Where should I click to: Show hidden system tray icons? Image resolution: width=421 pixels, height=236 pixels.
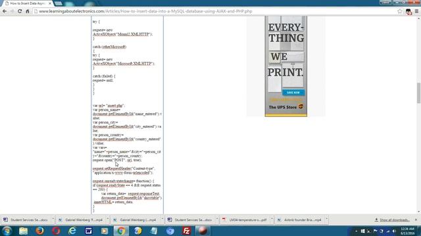357,231
